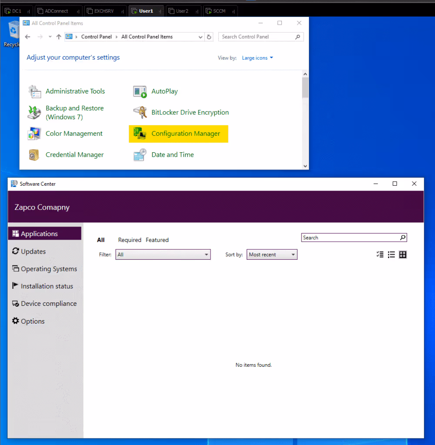Click the Control Panel forward arrow
435x445 pixels.
click(x=40, y=37)
